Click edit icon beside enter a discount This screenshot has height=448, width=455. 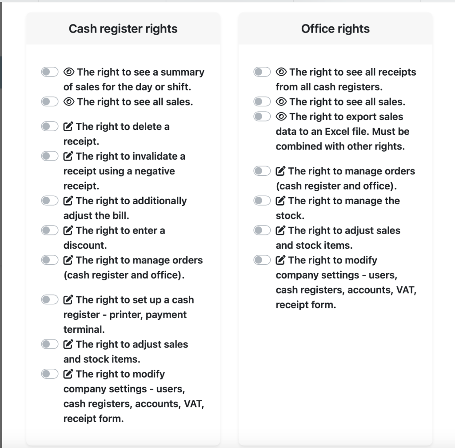(68, 230)
